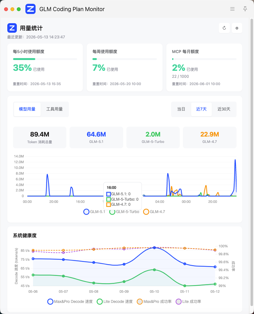Click the 2.0M GLM-5-Turbo card
Screen dimensions: 254x314
tap(153, 137)
